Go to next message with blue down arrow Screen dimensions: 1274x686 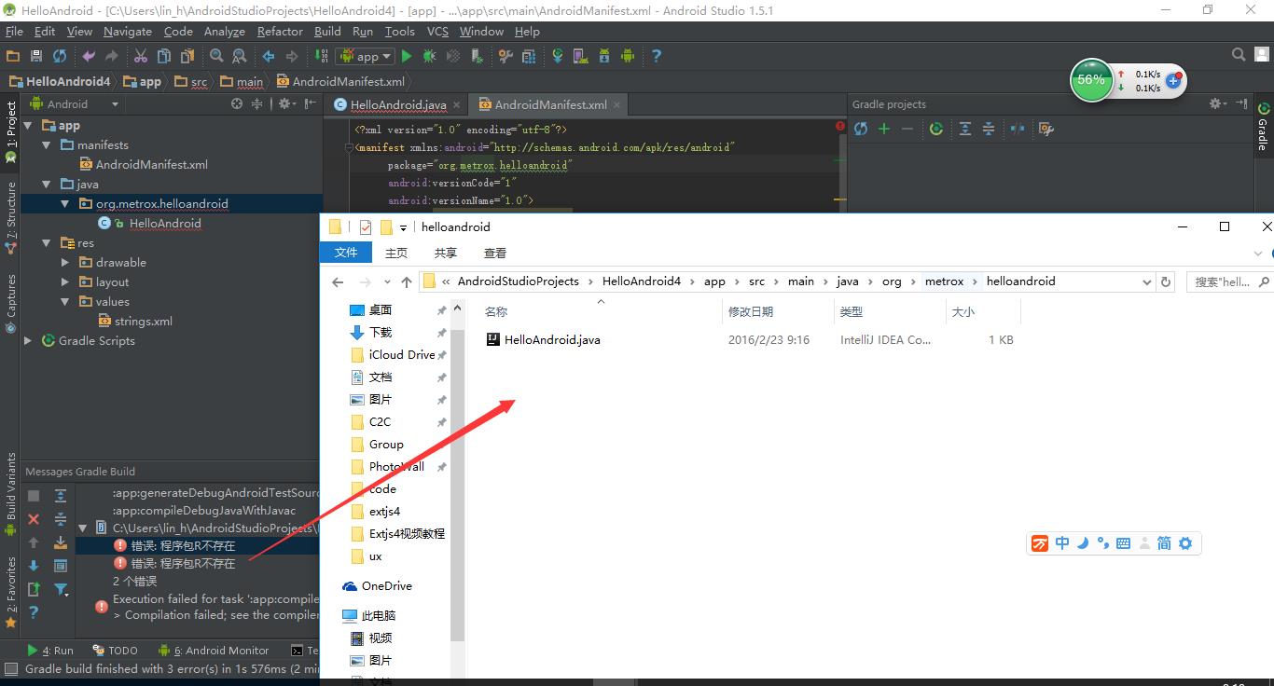click(34, 565)
